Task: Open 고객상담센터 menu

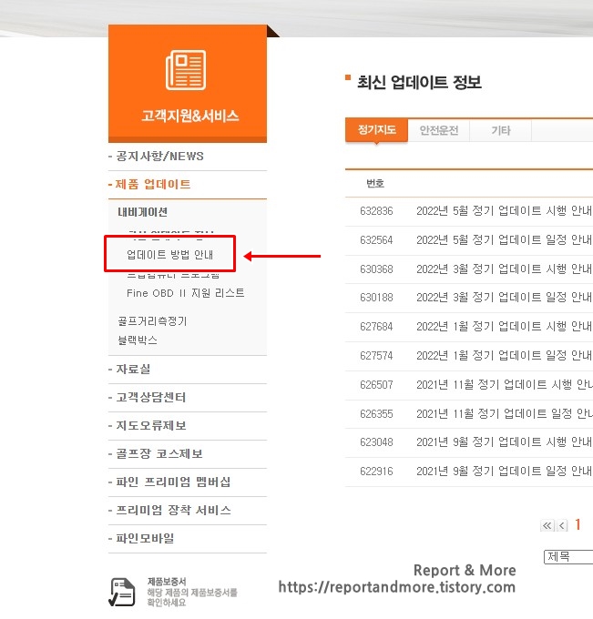Action: click(x=150, y=397)
